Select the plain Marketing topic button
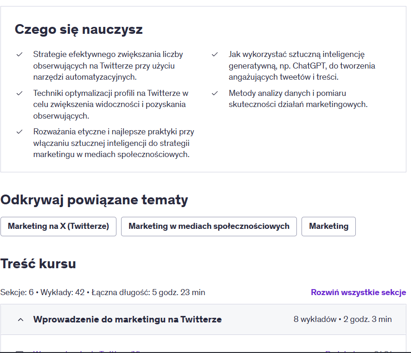This screenshot has height=353, width=411. [x=329, y=227]
